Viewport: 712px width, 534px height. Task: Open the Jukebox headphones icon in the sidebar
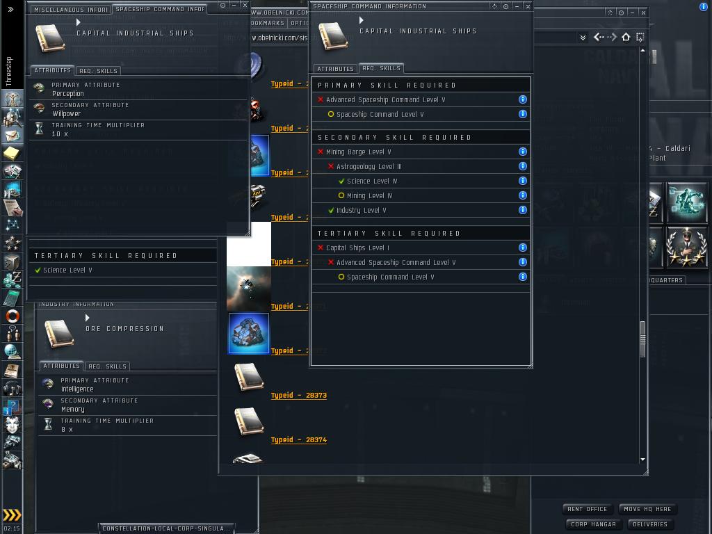click(x=13, y=388)
